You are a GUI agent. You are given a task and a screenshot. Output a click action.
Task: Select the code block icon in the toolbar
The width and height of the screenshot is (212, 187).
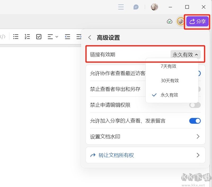(x=3, y=37)
